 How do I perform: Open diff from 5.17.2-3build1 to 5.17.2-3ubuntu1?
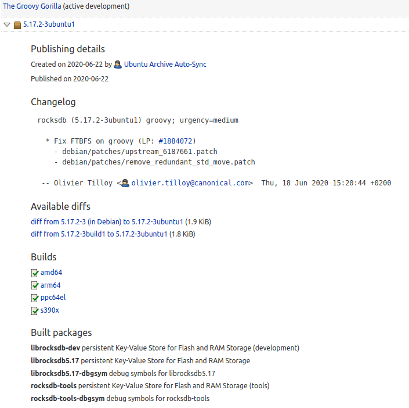[x=99, y=234]
